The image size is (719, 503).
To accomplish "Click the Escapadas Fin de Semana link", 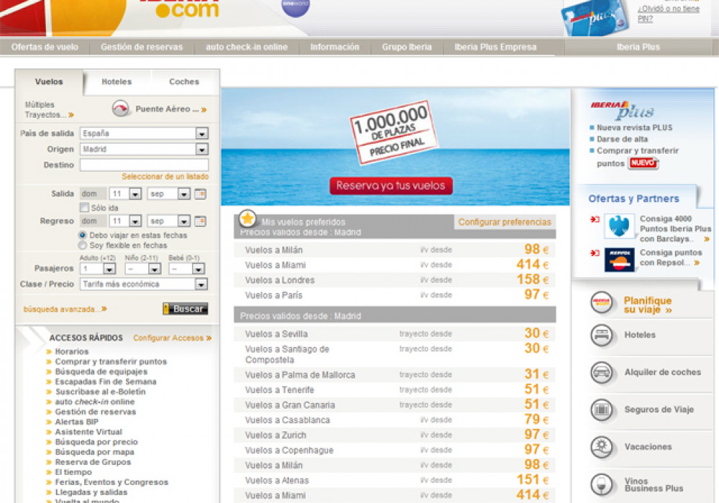I will 106,382.
